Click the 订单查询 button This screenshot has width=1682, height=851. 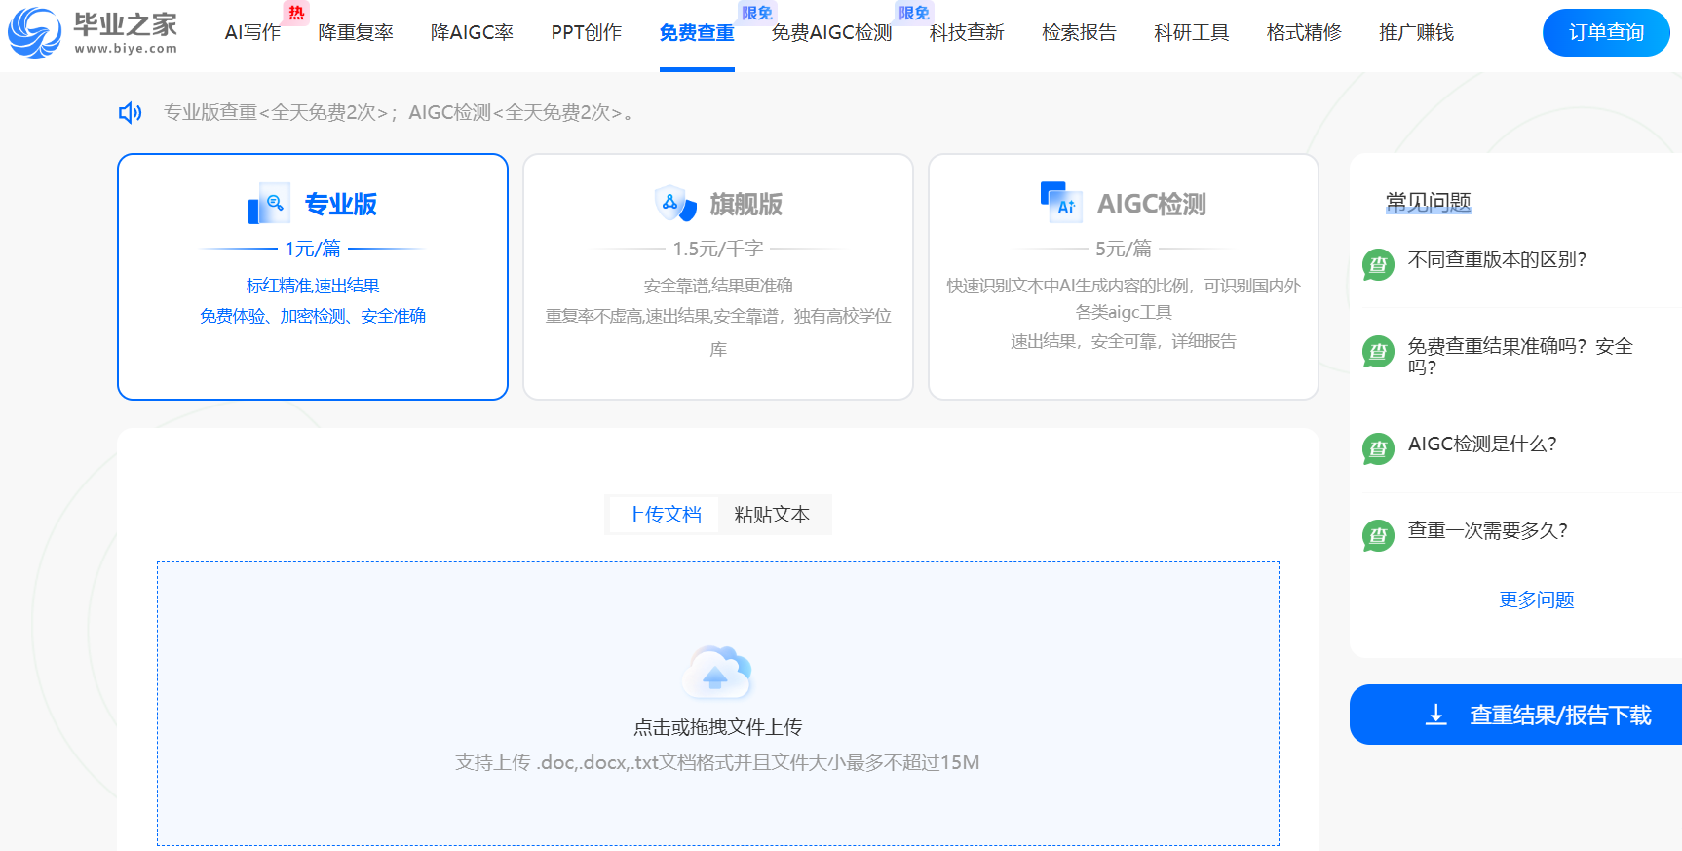point(1606,32)
